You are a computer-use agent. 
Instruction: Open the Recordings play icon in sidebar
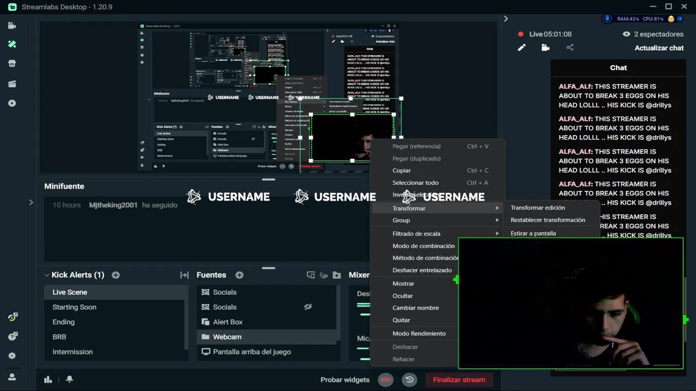coord(12,103)
